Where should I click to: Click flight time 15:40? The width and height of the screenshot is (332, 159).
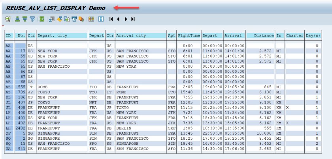point(187,92)
